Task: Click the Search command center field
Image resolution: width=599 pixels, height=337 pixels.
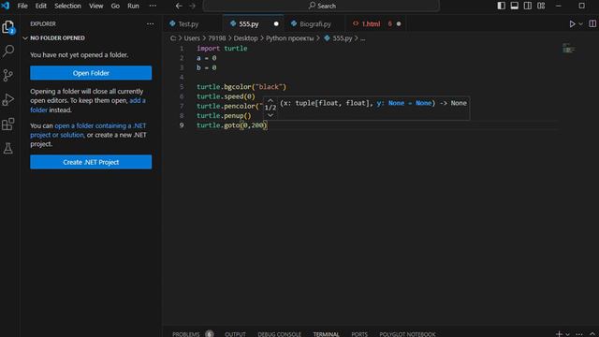Action: click(322, 6)
